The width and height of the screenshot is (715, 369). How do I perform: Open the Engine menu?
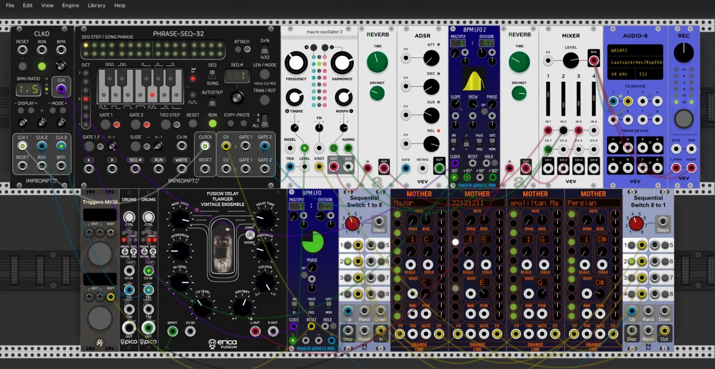[x=70, y=6]
